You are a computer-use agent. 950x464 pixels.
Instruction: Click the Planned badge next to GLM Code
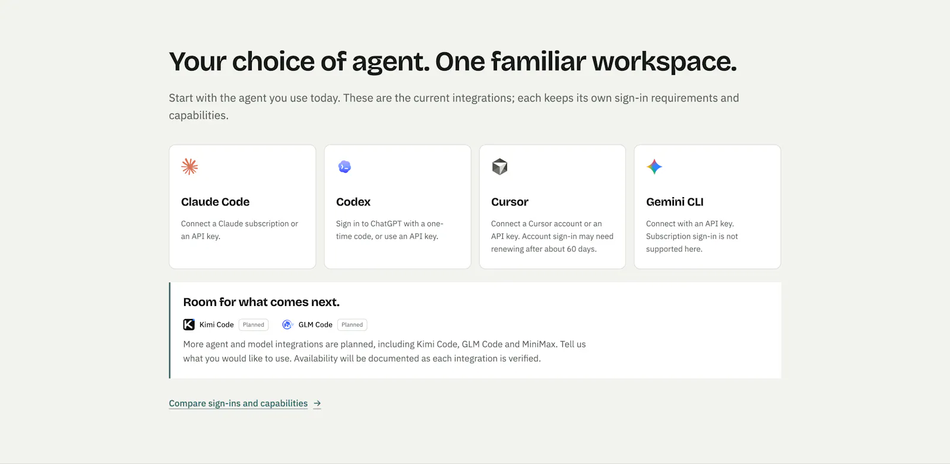click(352, 325)
